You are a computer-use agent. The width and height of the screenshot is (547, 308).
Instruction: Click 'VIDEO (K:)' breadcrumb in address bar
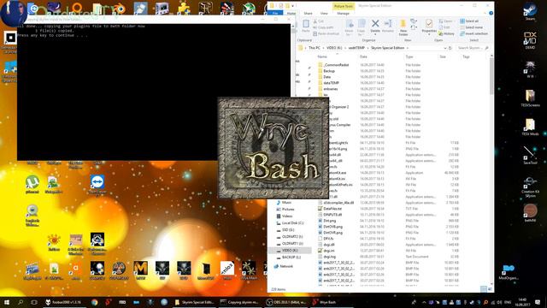coord(334,48)
